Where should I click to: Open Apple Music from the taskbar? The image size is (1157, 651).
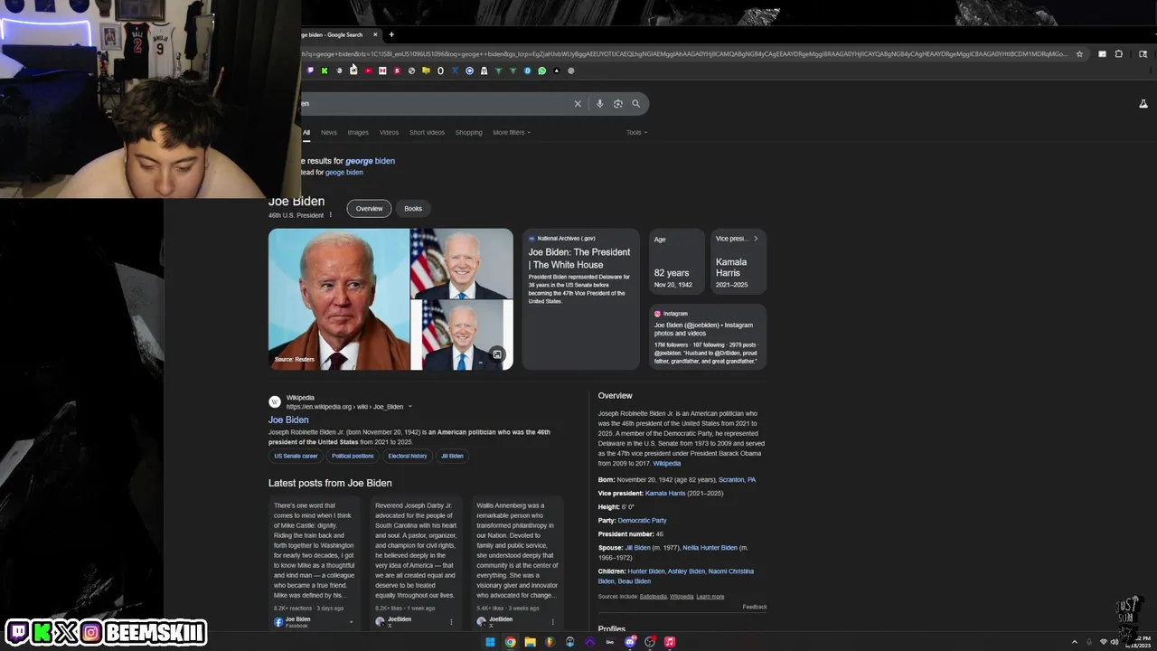pos(670,642)
